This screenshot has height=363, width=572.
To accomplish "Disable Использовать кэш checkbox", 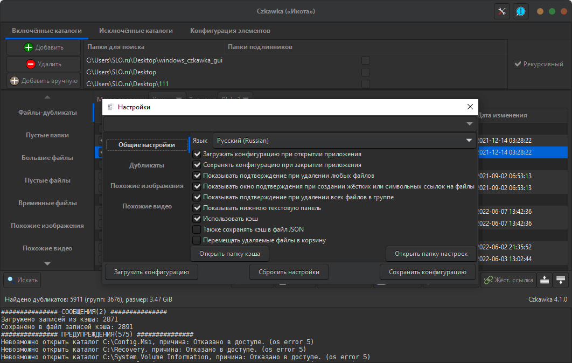I will 197,219.
